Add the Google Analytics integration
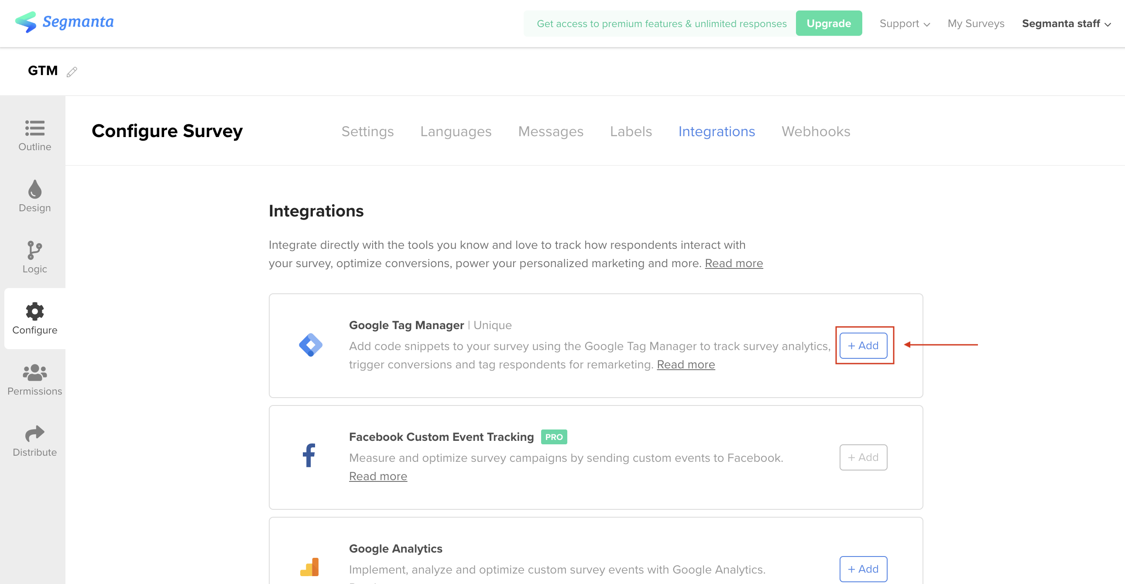 click(x=863, y=569)
